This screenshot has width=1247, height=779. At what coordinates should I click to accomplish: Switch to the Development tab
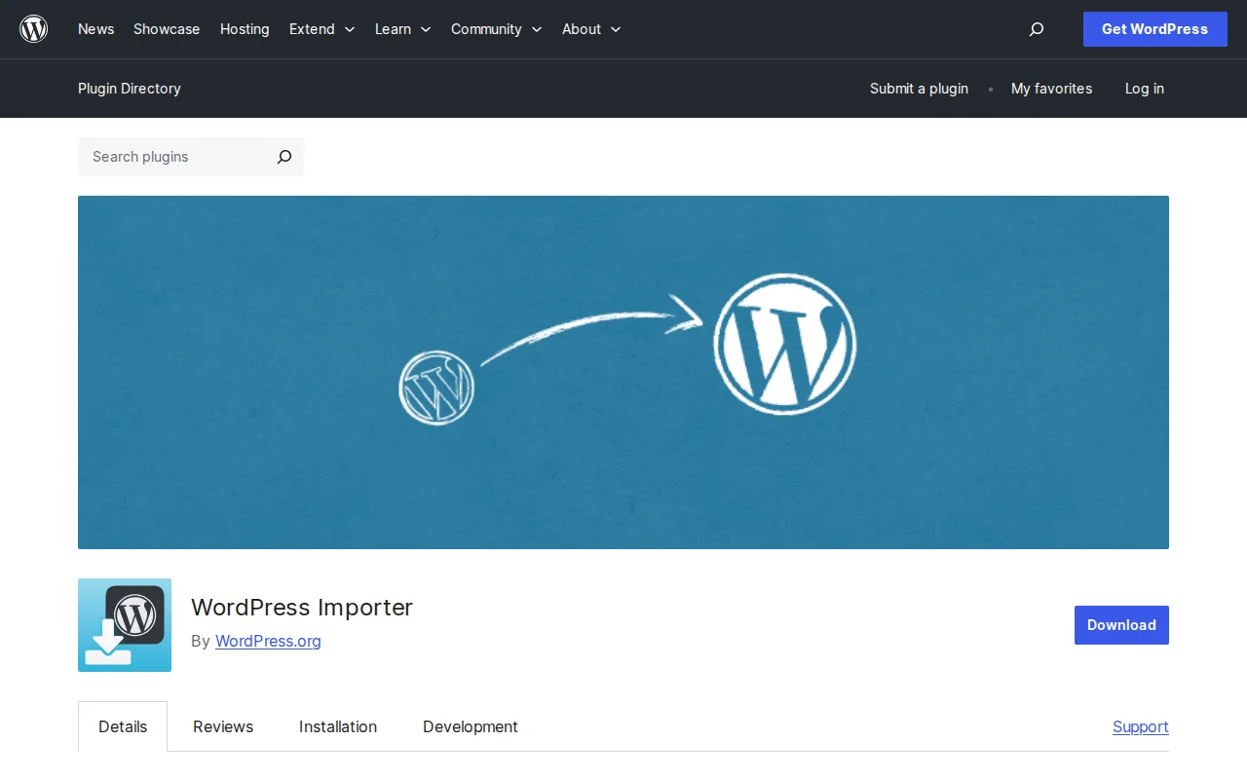tap(470, 726)
